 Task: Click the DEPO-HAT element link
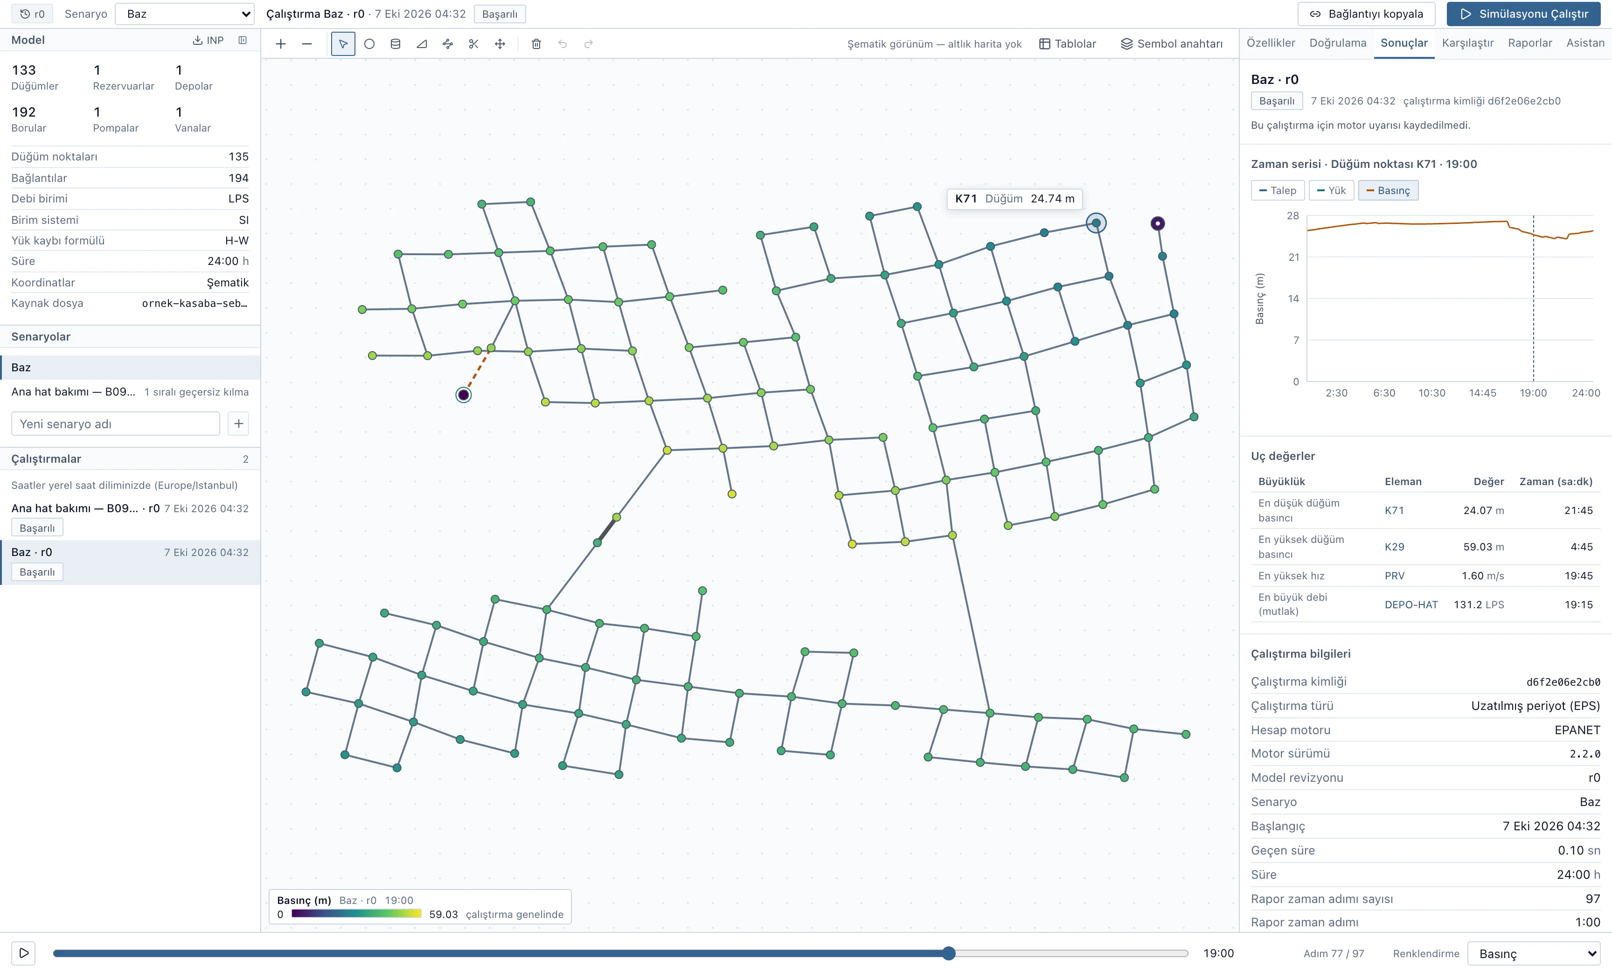tap(1411, 605)
